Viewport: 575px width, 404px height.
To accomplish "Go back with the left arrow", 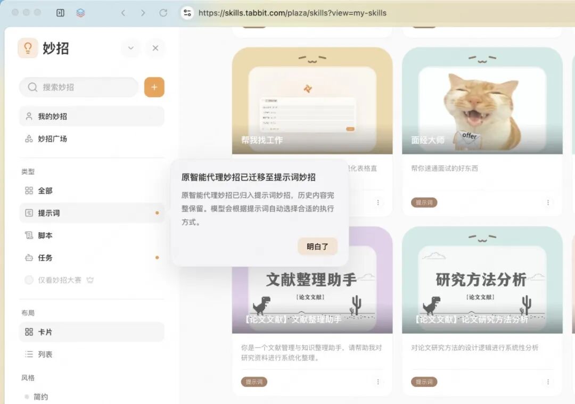I will pyautogui.click(x=123, y=13).
